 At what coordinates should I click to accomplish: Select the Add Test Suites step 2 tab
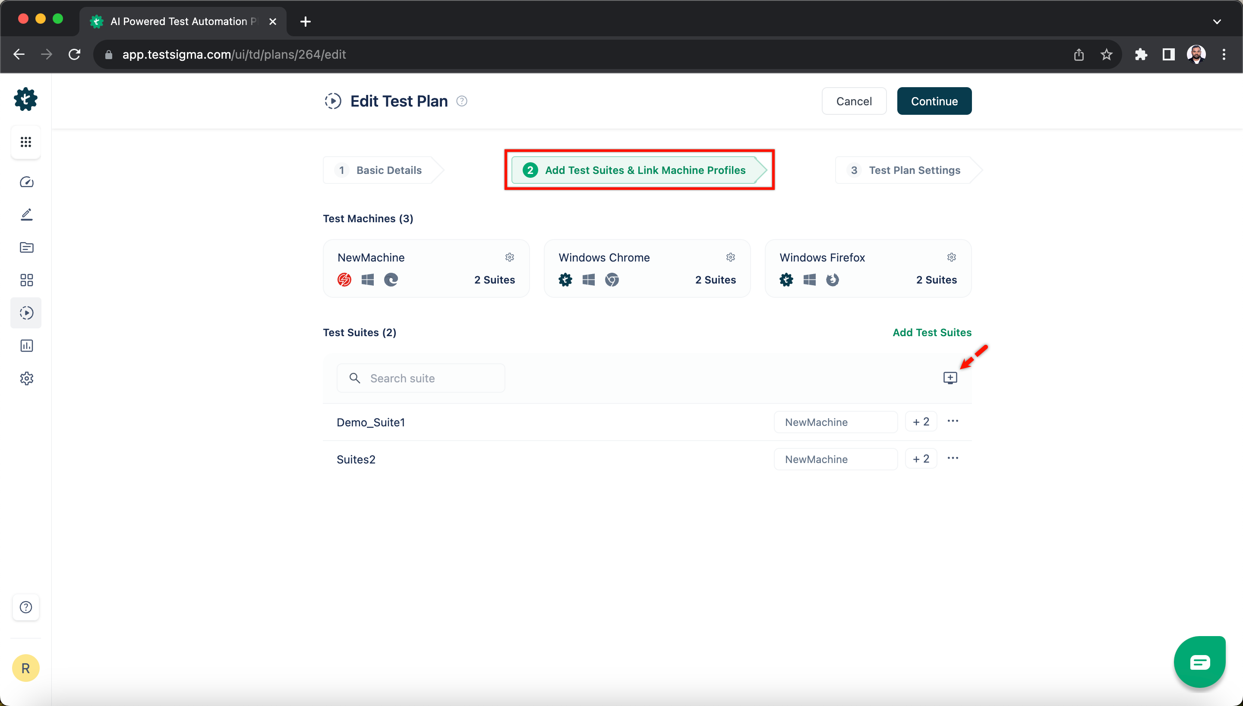pyautogui.click(x=639, y=169)
